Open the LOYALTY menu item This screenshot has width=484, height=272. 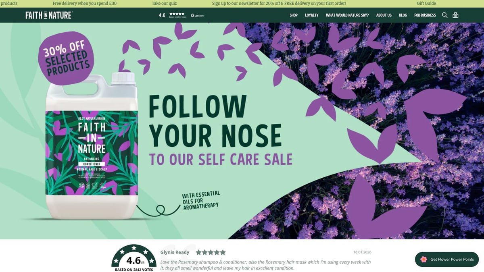pos(312,15)
